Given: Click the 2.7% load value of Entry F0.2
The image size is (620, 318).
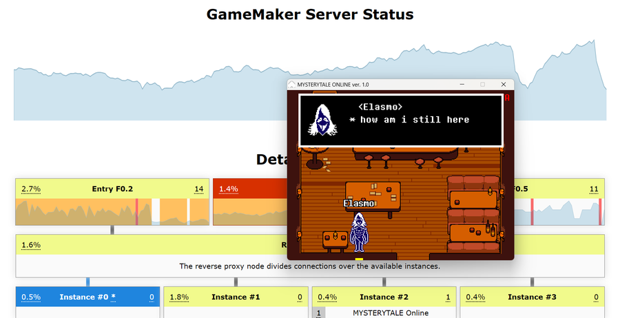Looking at the screenshot, I should click(x=31, y=189).
